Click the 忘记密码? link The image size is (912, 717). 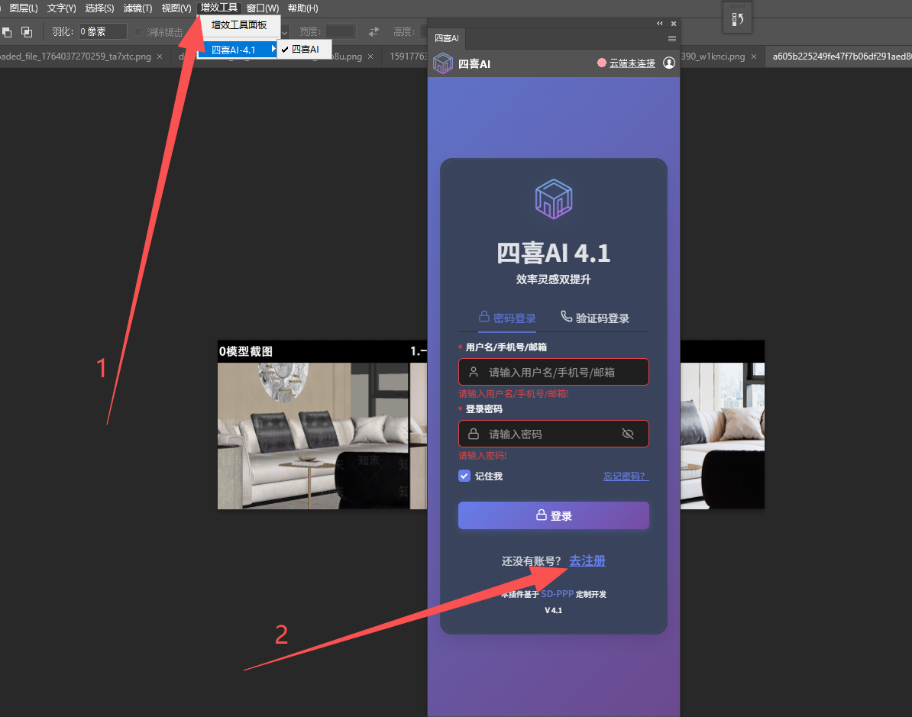tap(626, 476)
